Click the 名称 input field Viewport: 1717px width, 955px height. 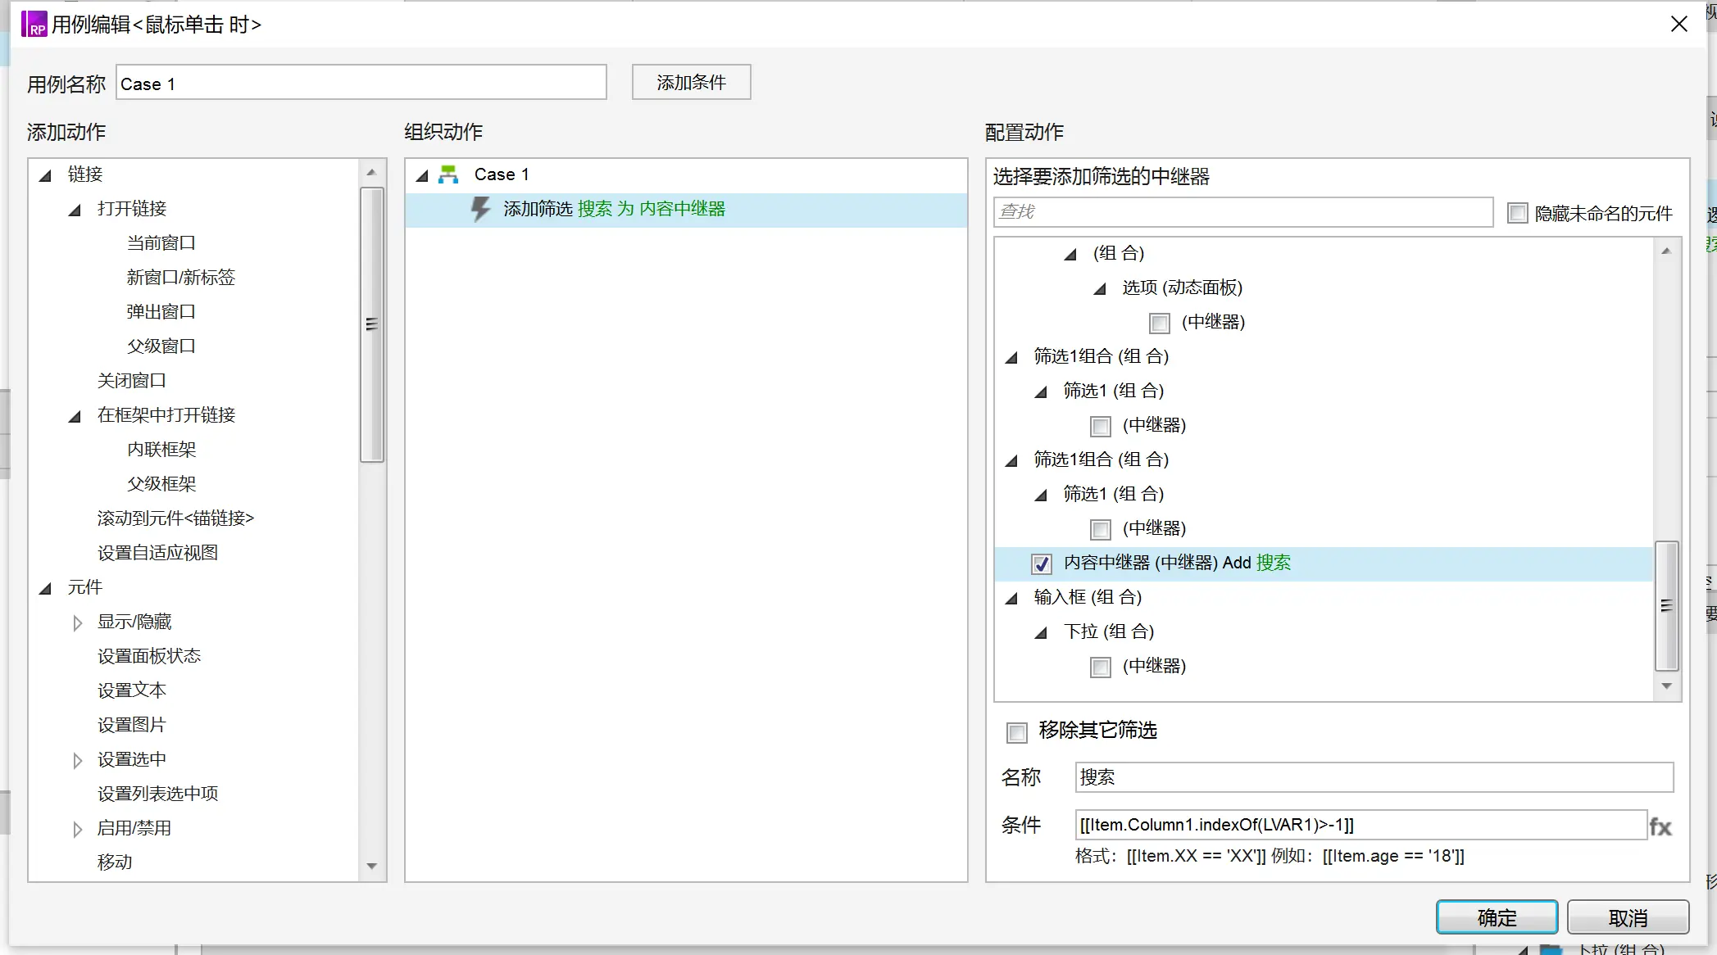tap(1374, 775)
